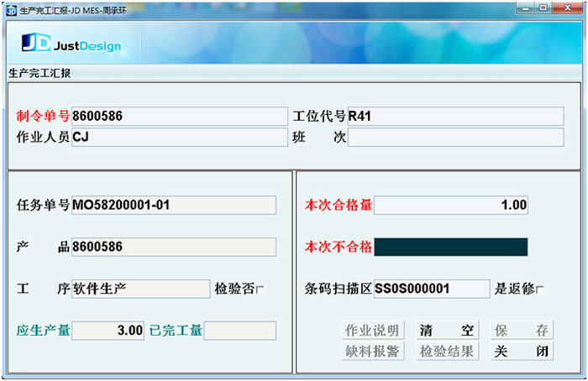The width and height of the screenshot is (588, 381).
Task: Select the 作业人员 text box
Action: click(180, 137)
